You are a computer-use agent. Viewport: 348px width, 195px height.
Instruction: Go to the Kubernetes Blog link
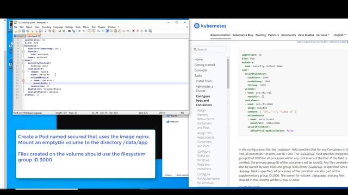[243, 35]
